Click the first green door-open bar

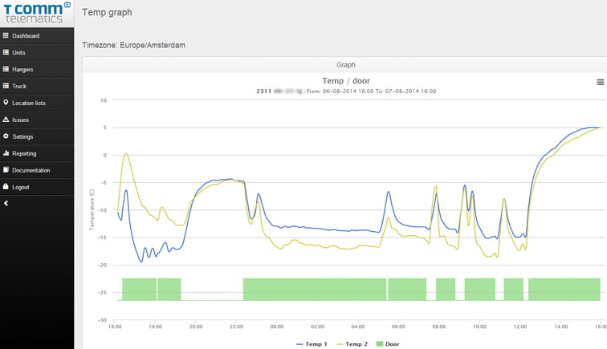(x=139, y=289)
